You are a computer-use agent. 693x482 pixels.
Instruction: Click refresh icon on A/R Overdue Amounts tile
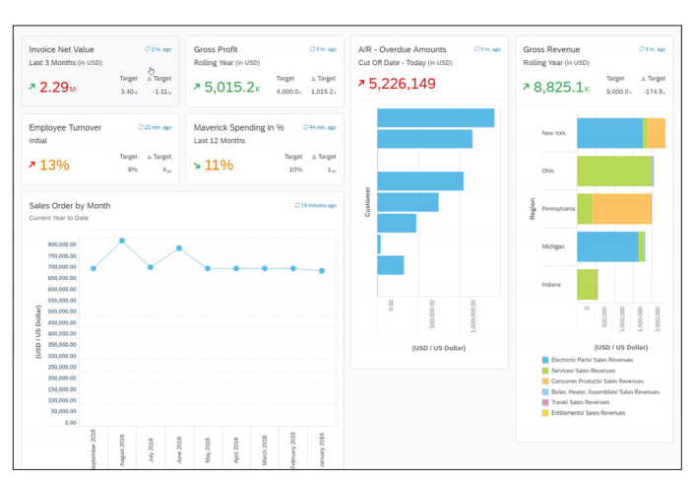pos(476,48)
